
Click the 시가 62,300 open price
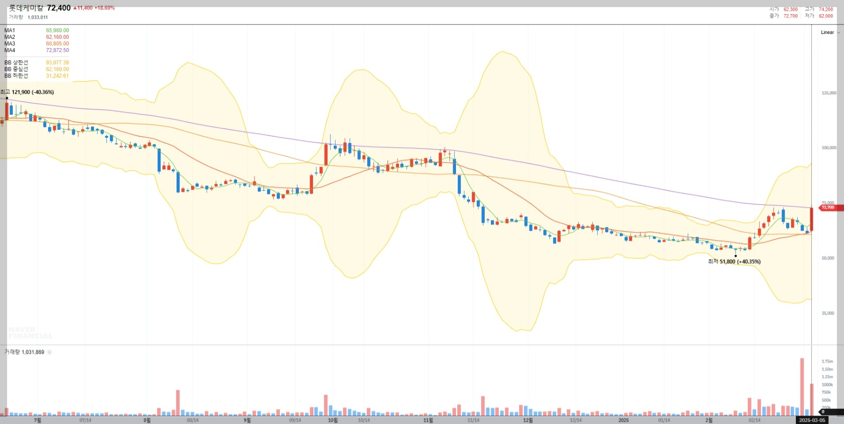784,9
